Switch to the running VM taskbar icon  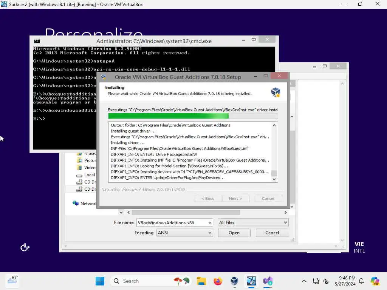click(251, 281)
